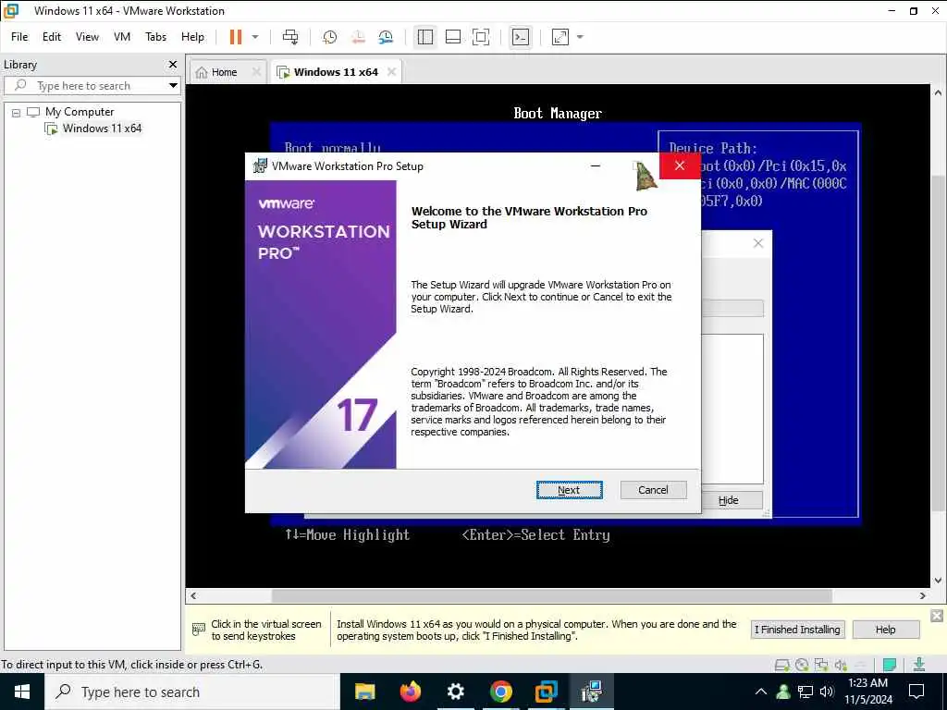The image size is (947, 710).
Task: Close the background dialog behind the Setup Wizard
Action: click(x=758, y=243)
